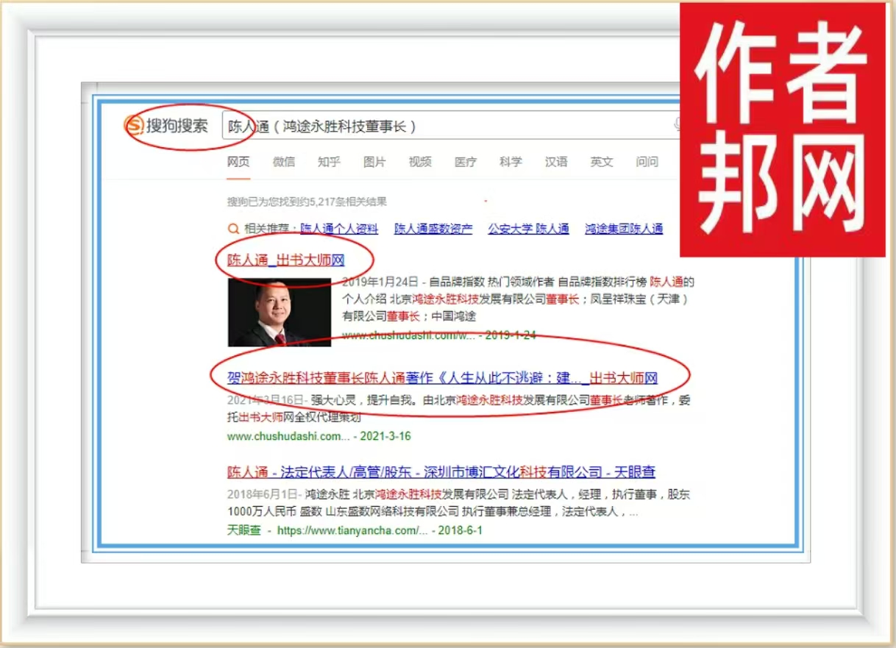Switch to the 视频 tab
The image size is (896, 648).
(420, 162)
